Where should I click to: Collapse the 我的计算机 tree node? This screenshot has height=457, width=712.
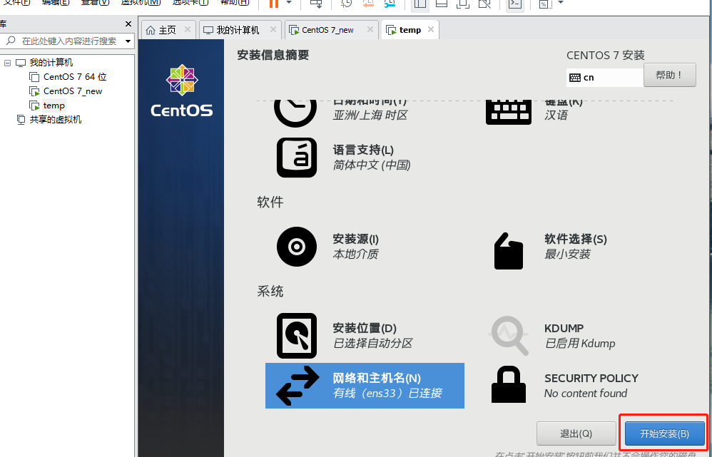[7, 63]
